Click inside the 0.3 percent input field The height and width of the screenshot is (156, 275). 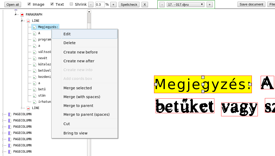pos(100,4)
